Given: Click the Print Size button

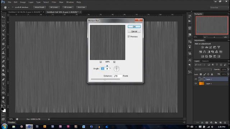Looking at the screenshot, I should 82,7.
